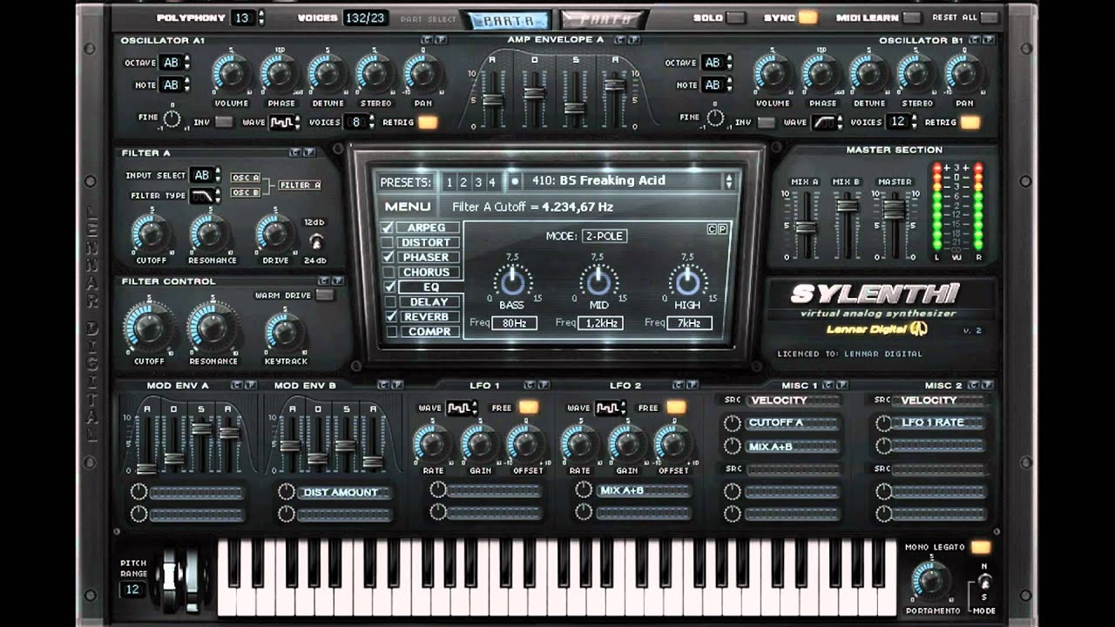Click the paste (P) icon of Oscillator A1
This screenshot has width=1115, height=627.
441,40
